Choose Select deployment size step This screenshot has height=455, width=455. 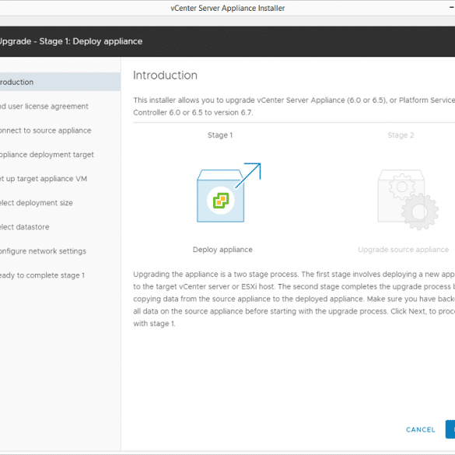[x=37, y=203]
